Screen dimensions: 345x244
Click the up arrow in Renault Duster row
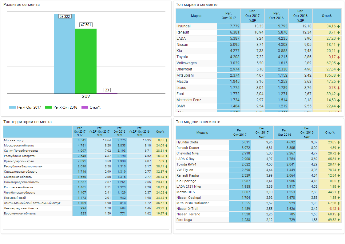339,148
